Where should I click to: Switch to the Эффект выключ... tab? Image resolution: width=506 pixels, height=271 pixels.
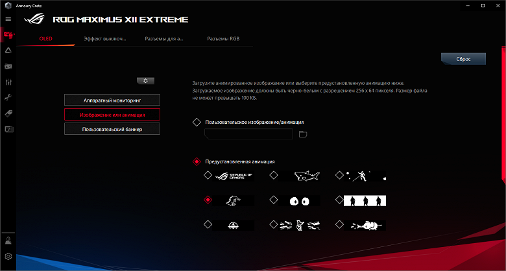pos(105,39)
